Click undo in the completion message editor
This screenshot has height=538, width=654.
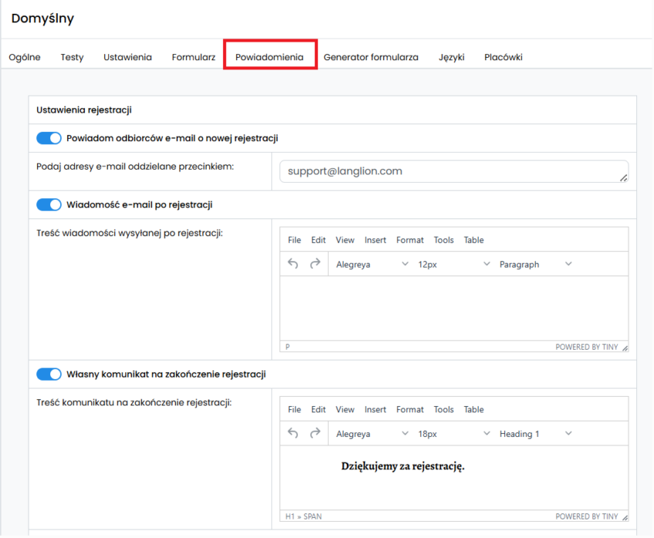point(293,434)
